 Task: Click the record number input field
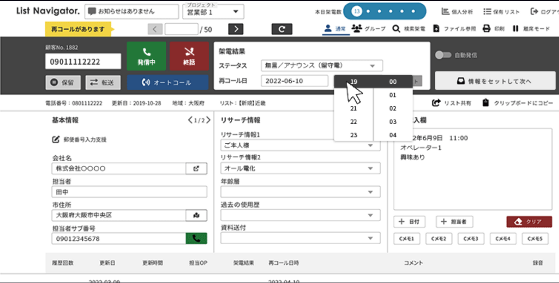tap(181, 29)
